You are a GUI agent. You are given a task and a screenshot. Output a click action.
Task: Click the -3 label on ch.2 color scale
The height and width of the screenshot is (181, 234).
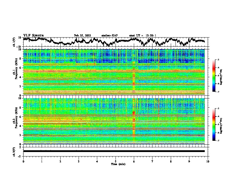pos(218,109)
